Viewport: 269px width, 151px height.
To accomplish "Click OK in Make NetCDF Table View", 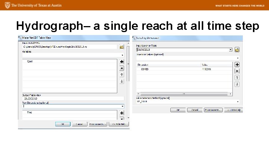I will click(x=63, y=124).
